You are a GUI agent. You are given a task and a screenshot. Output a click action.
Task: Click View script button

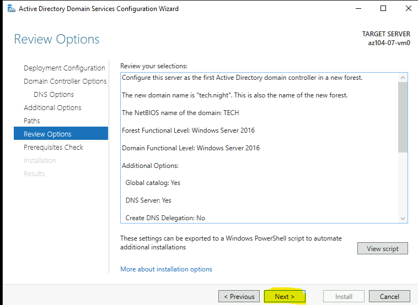point(383,248)
